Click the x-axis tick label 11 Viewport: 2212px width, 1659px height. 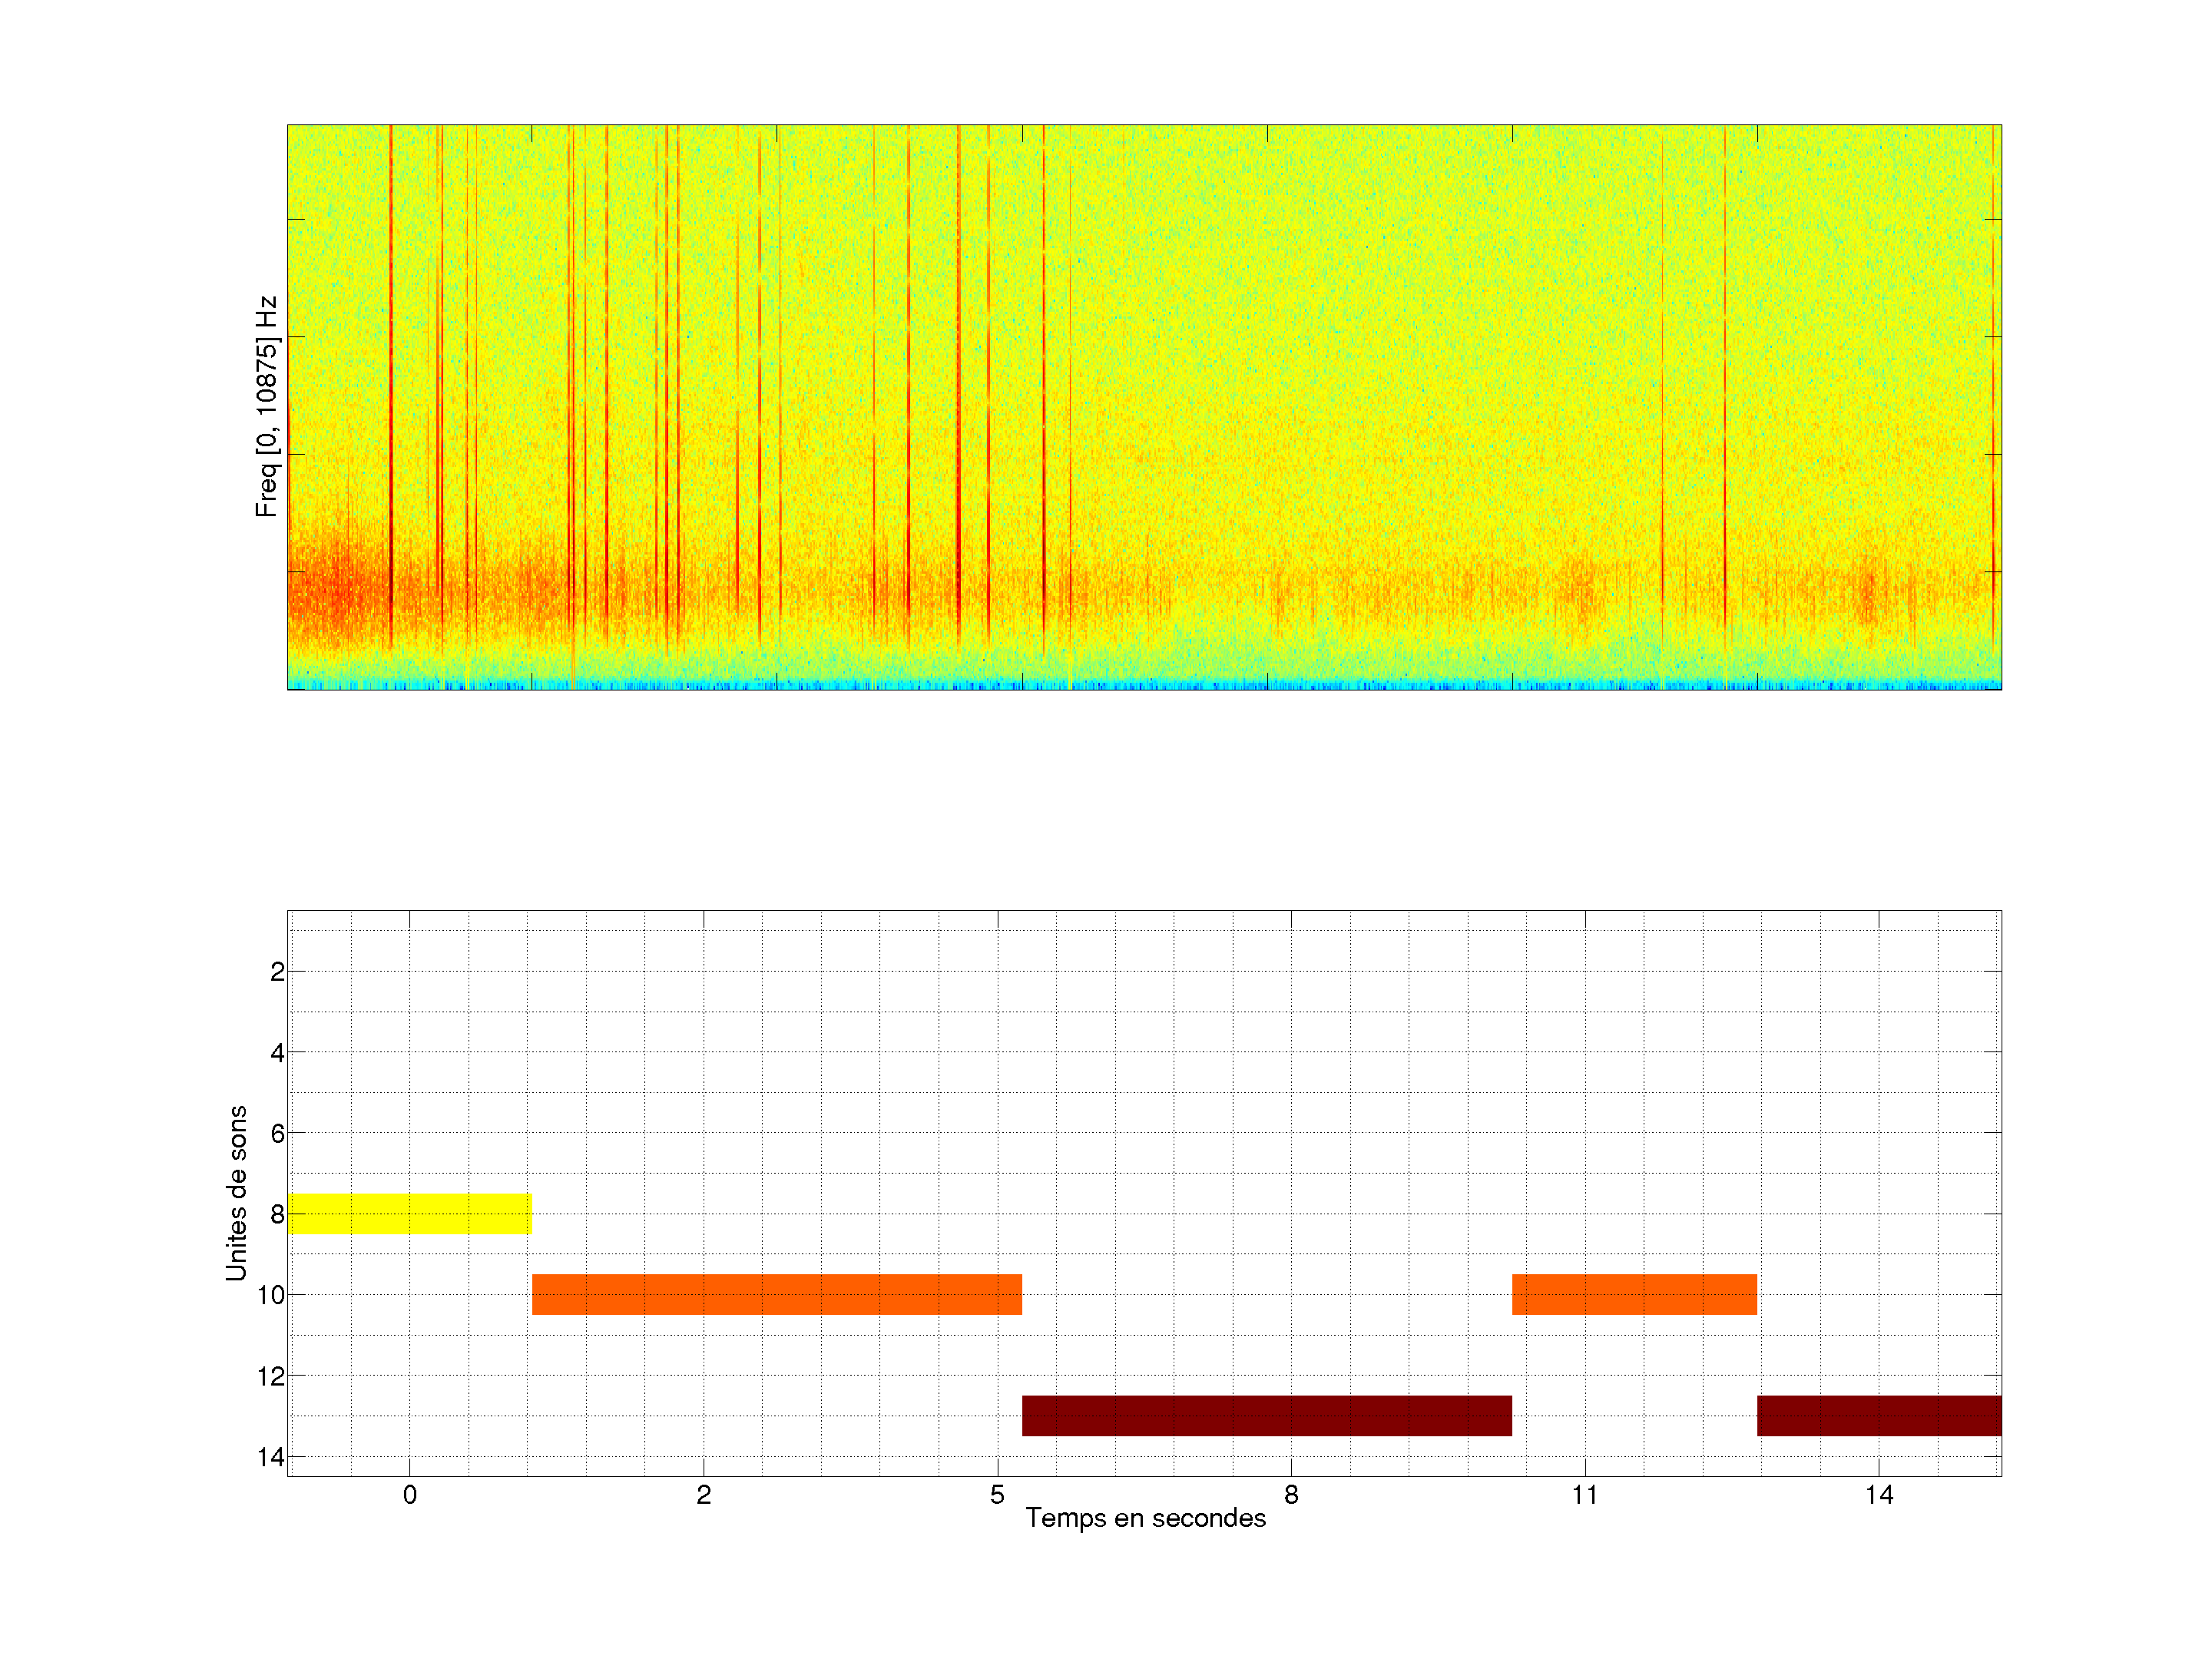tap(1585, 1495)
